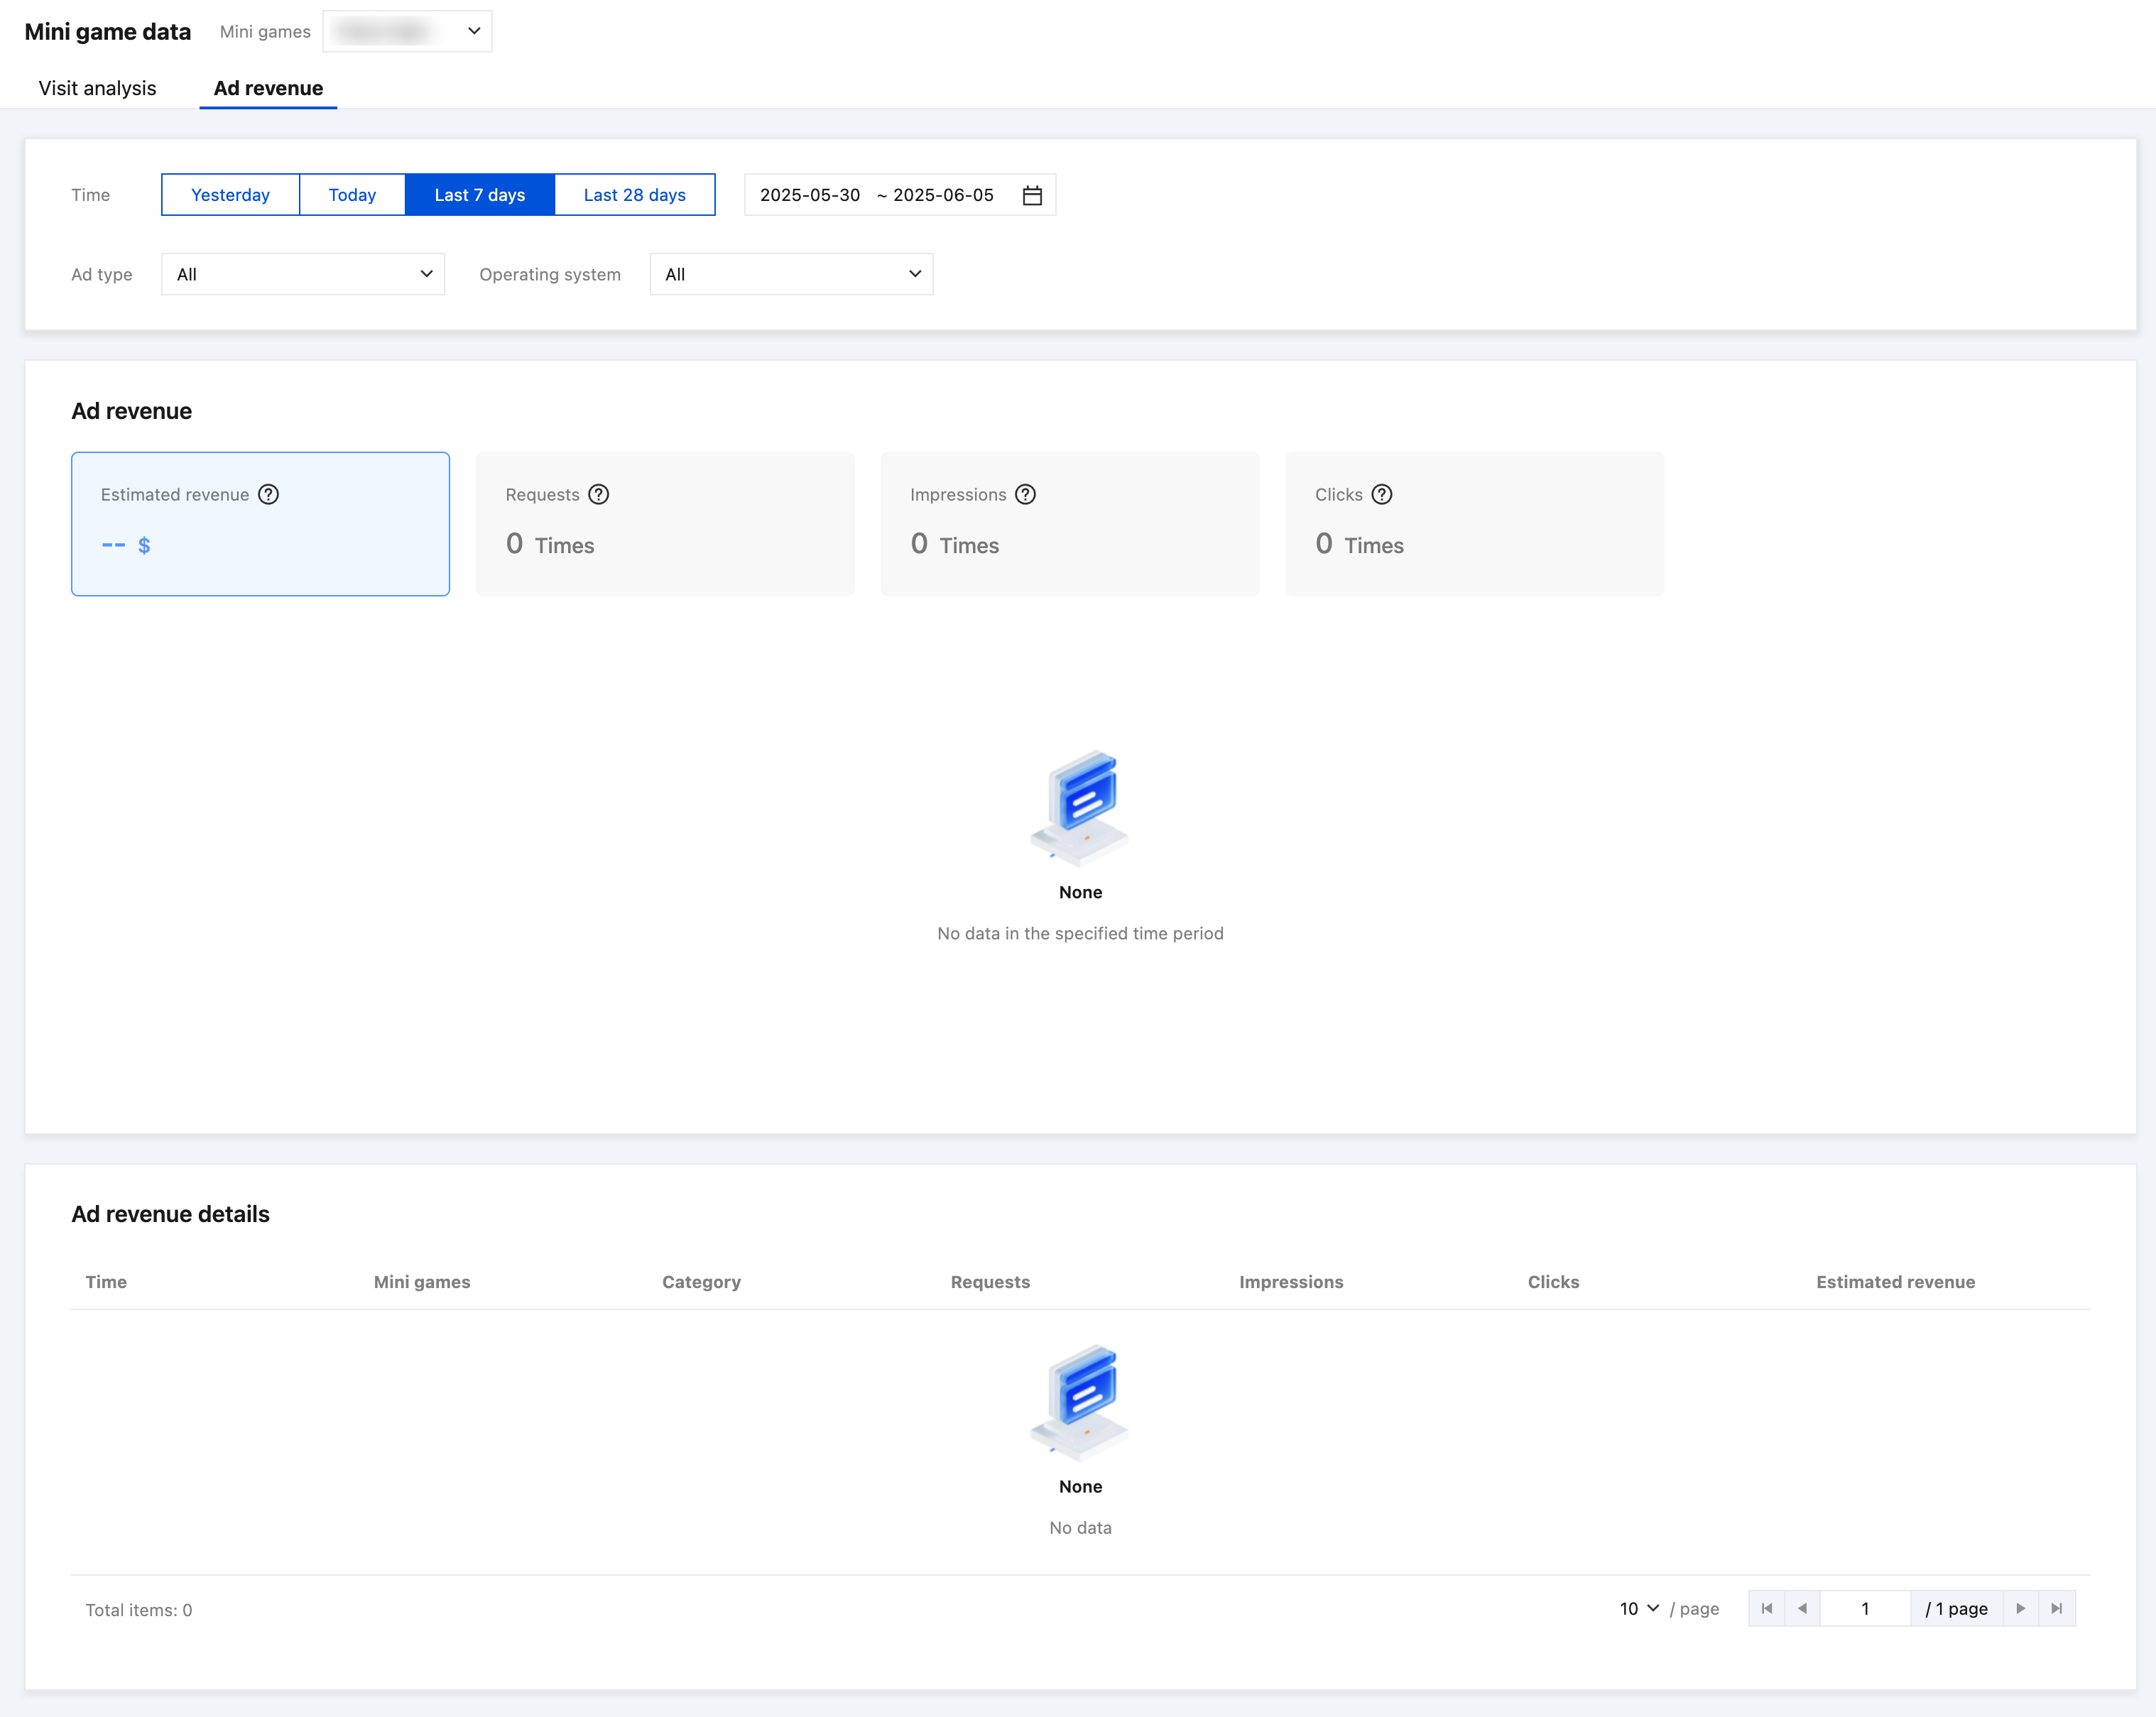
Task: Select the Impressions metric card
Action: [x=1069, y=524]
